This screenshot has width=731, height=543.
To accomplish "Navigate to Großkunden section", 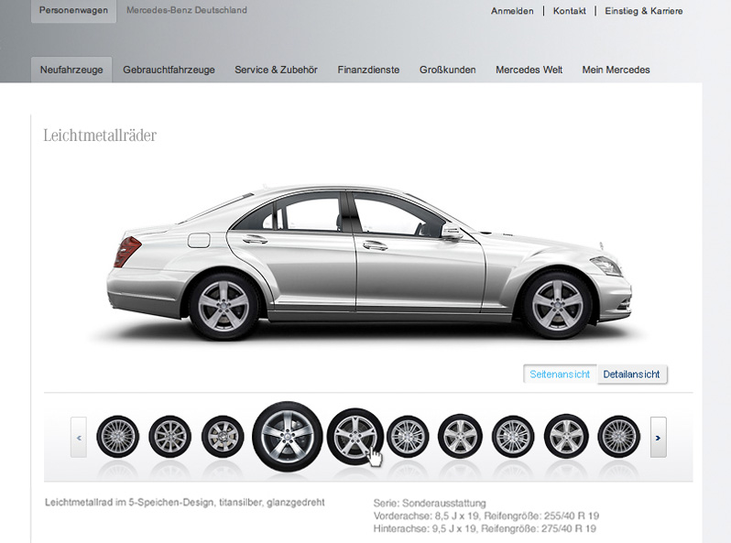I will pos(447,70).
